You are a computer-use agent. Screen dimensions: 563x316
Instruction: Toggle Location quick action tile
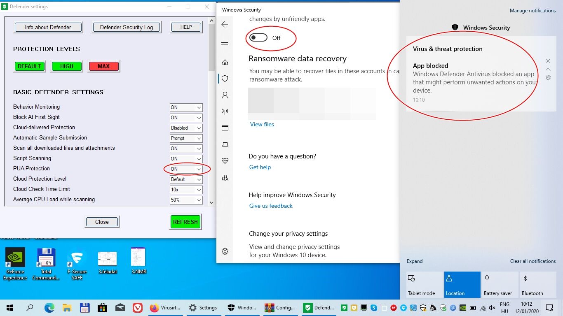coord(462,284)
